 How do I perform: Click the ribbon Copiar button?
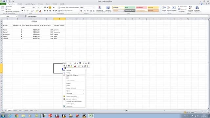pos(9,9)
